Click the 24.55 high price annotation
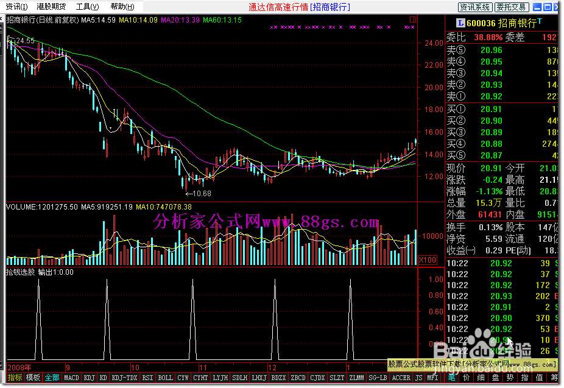The width and height of the screenshot is (564, 388). (25, 41)
